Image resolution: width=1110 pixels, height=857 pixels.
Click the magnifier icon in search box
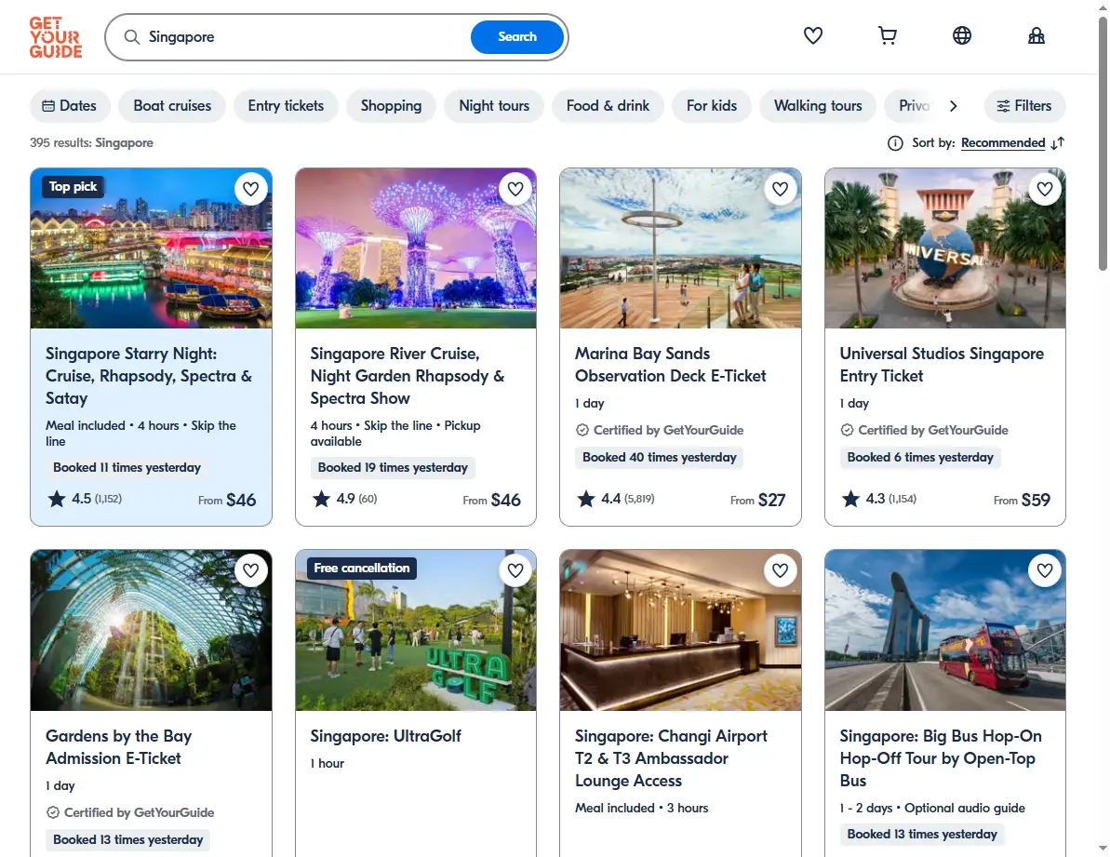pos(132,37)
